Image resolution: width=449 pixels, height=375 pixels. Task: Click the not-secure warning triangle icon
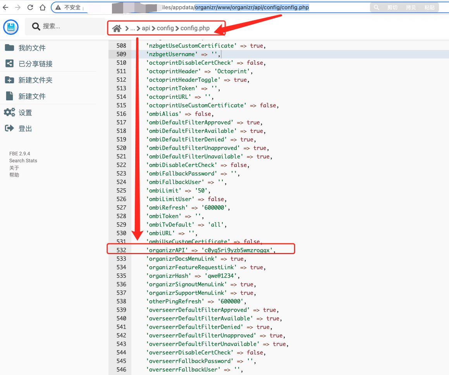(58, 7)
